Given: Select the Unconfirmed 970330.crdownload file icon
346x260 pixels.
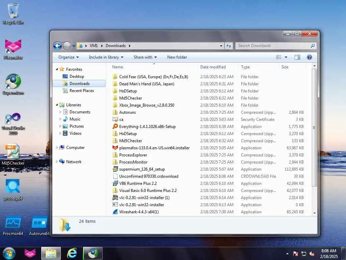Looking at the screenshot, I should pos(115,176).
